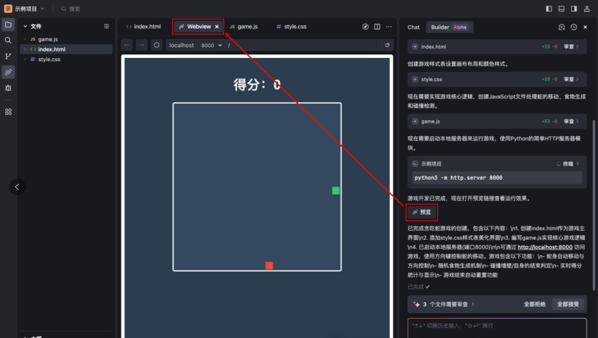Click the compass icon in editor toolbar
This screenshot has height=338, width=598.
click(x=366, y=27)
